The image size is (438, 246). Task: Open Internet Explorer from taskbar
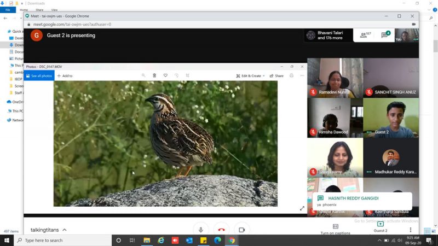(x=161, y=240)
